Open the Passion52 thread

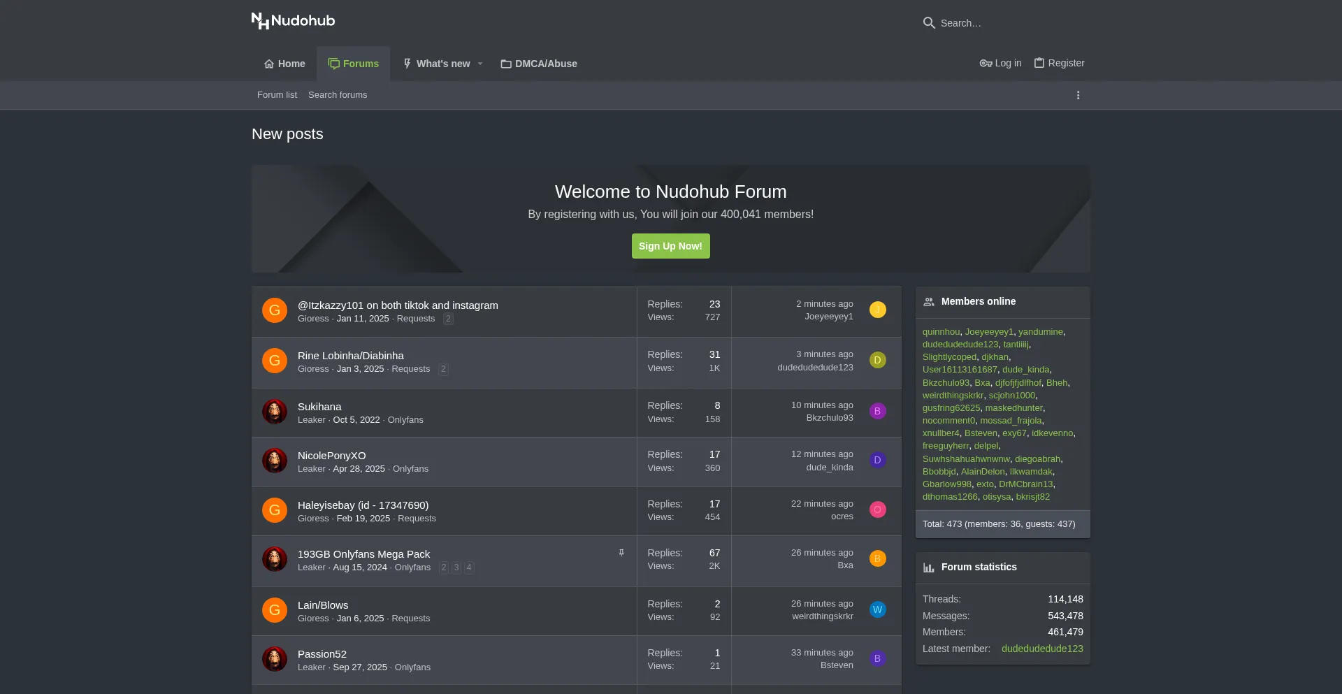point(322,654)
